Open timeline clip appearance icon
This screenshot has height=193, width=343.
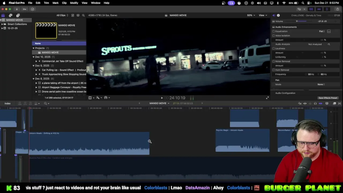tap(327, 103)
